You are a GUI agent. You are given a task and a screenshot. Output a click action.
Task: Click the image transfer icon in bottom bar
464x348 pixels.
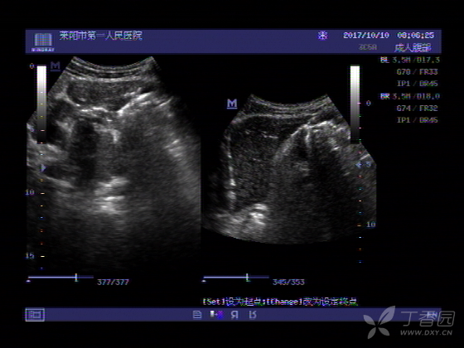point(217,315)
